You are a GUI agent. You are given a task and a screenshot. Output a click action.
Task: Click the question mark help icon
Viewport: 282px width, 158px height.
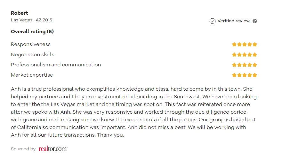255,21
